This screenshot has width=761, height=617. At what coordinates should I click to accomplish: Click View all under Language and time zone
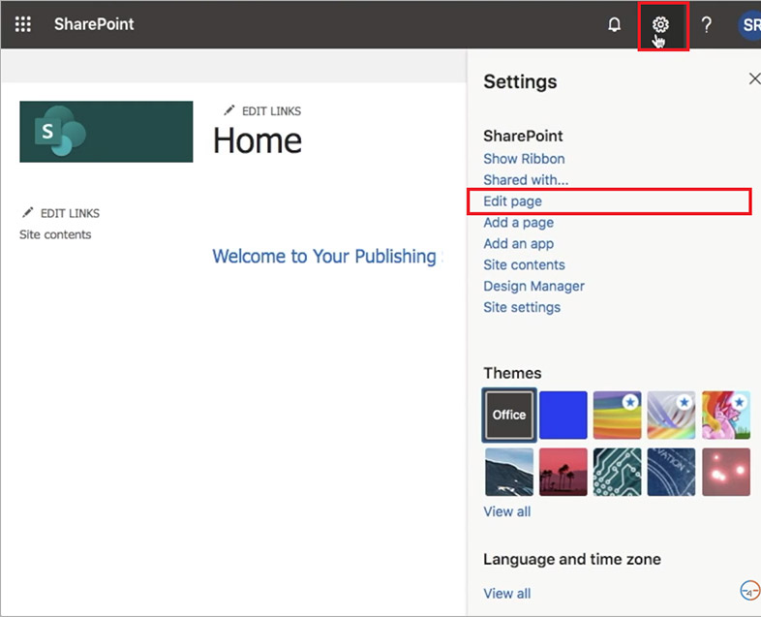pyautogui.click(x=506, y=593)
